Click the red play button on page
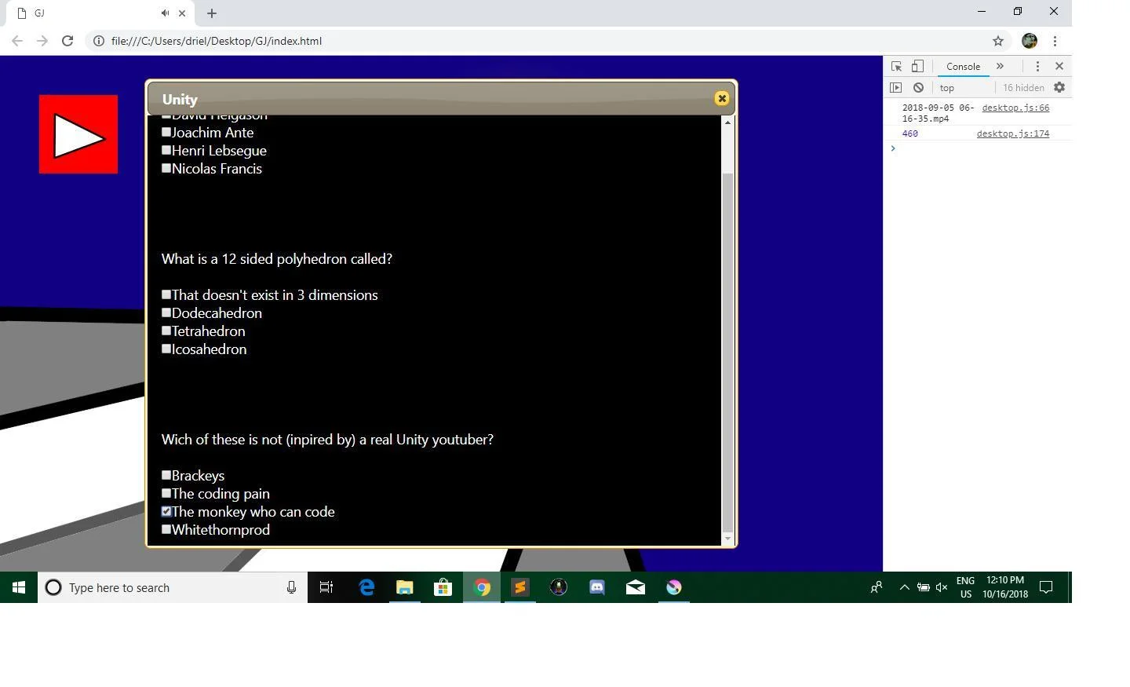This screenshot has height=687, width=1130. (78, 134)
